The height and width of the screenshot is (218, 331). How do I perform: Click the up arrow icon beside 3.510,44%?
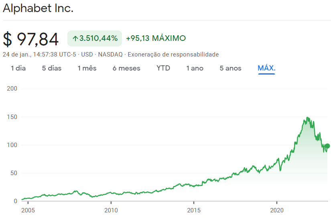point(75,38)
